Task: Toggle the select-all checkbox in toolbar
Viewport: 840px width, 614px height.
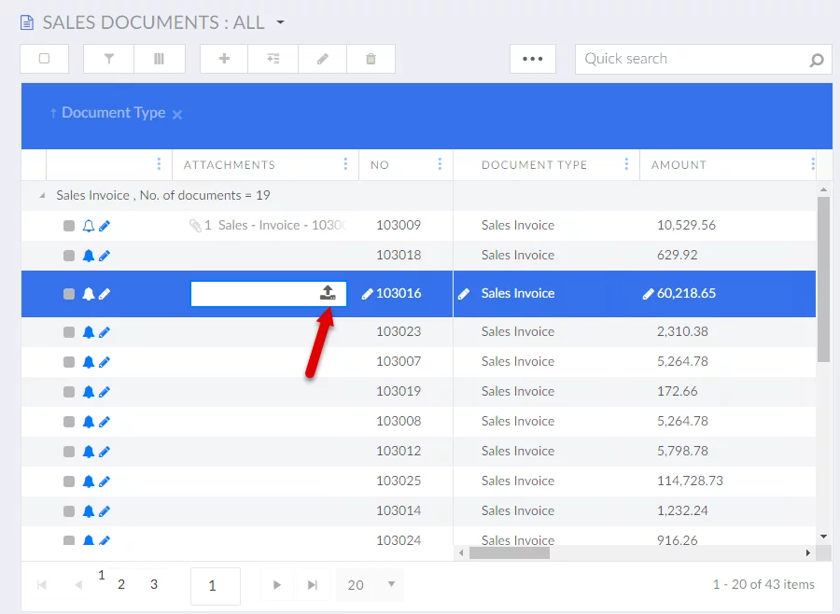Action: coord(44,59)
